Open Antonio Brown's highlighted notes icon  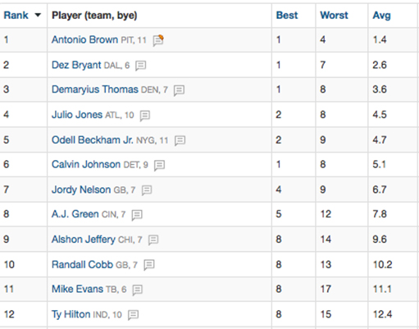pyautogui.click(x=158, y=40)
